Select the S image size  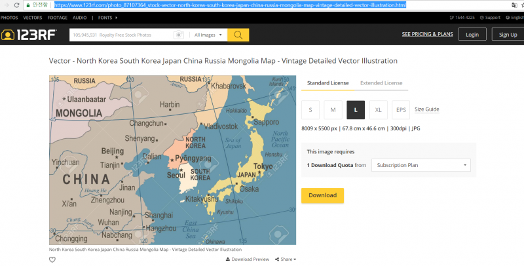coord(310,109)
